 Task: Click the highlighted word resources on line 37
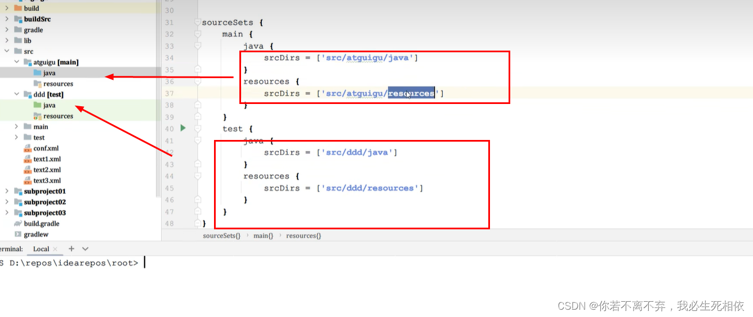[x=412, y=93]
